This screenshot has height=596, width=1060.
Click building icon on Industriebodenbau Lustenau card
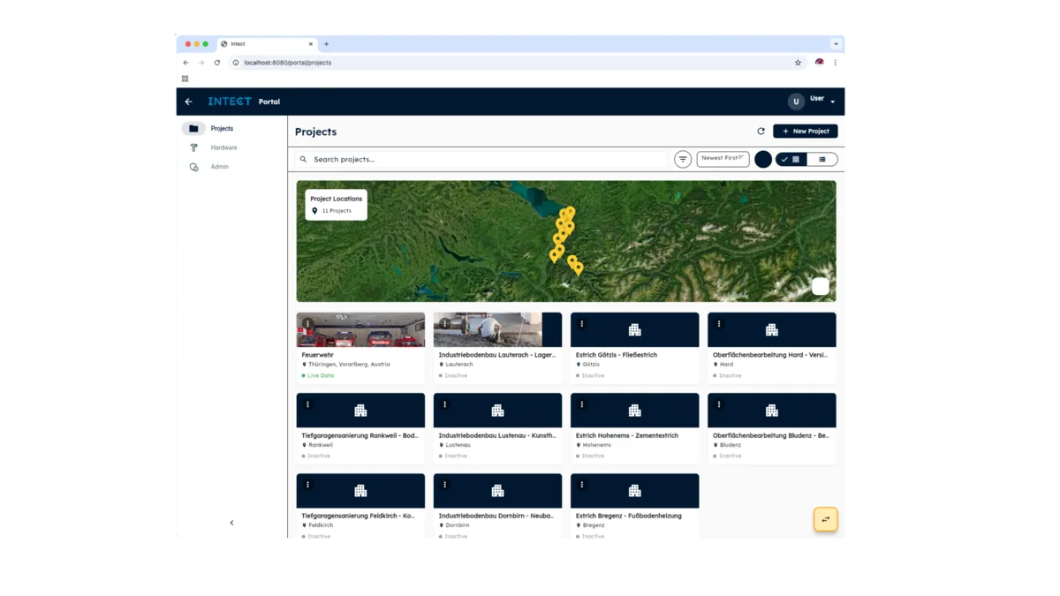[497, 411]
